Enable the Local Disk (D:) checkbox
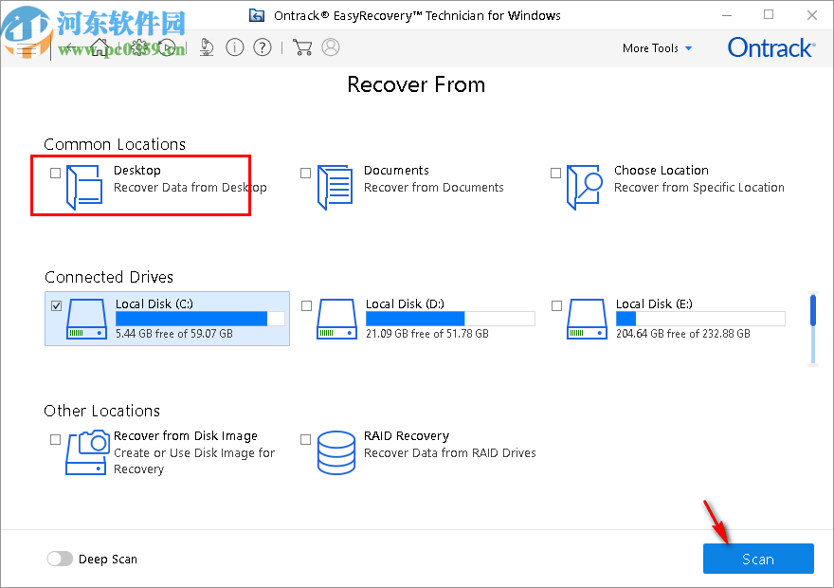Screen dimensions: 834x588 [x=305, y=304]
